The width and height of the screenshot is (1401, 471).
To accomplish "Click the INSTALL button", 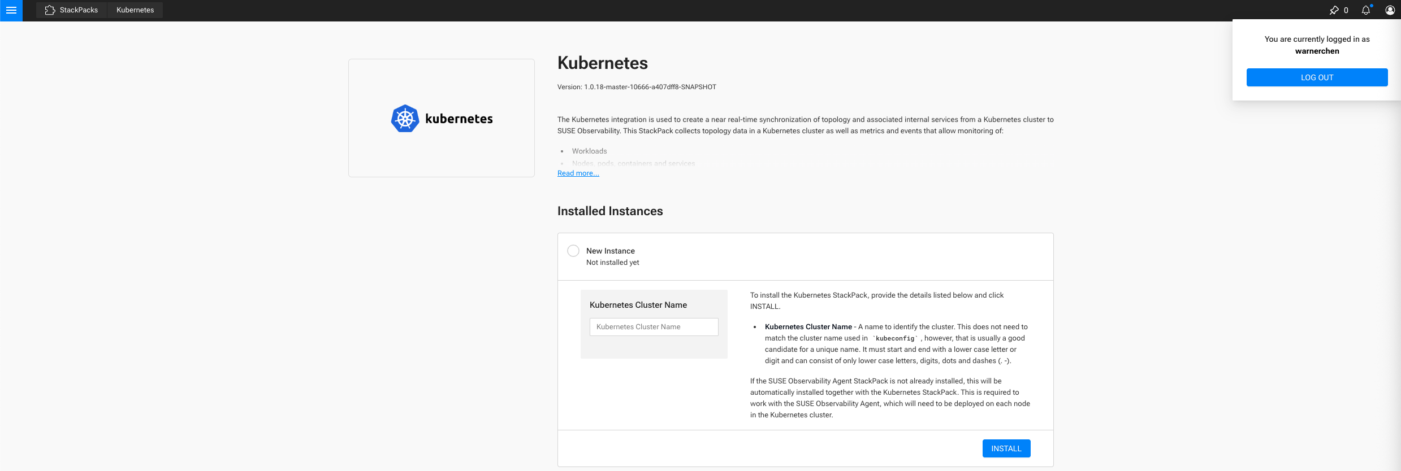I will [1006, 448].
